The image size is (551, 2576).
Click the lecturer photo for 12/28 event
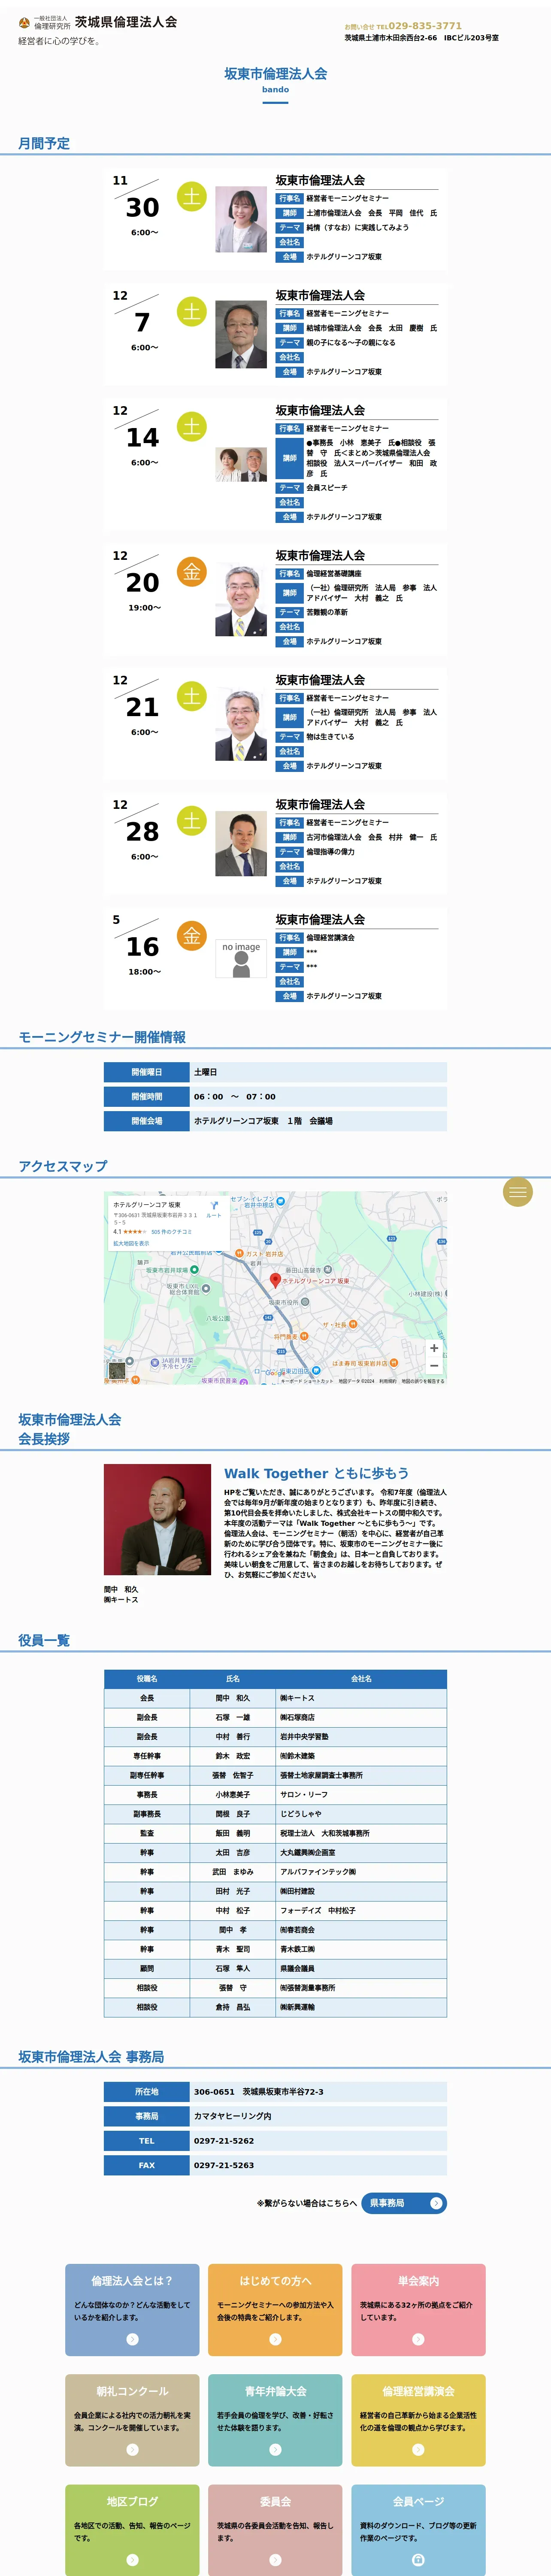pos(241,844)
